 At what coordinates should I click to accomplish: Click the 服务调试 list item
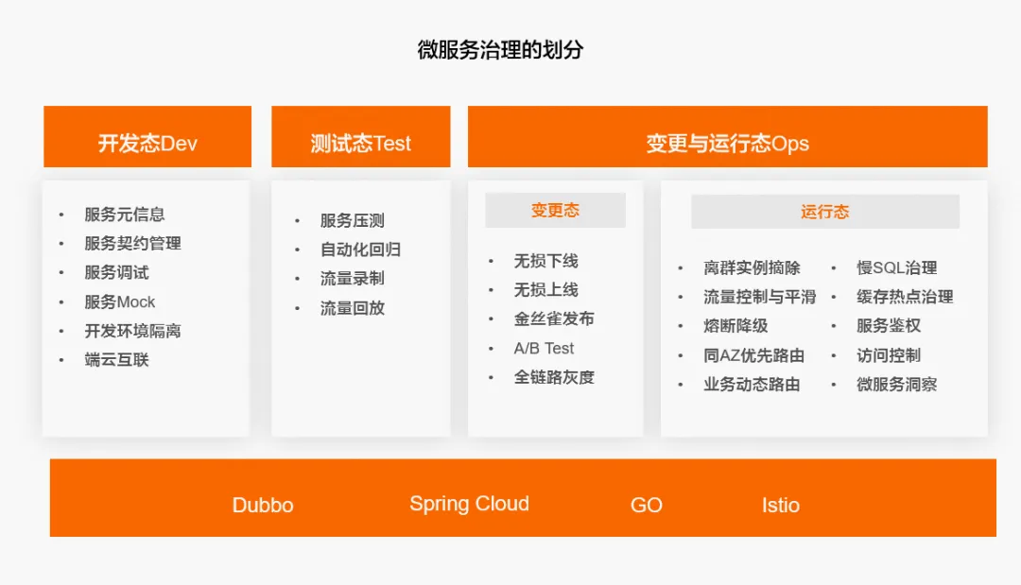click(x=116, y=272)
